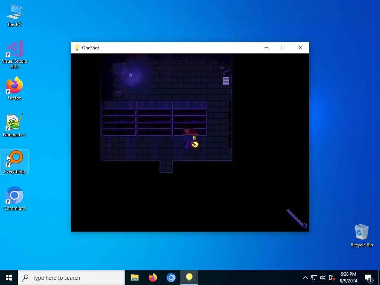380x285 pixels.
Task: Open the action center notifications icon
Action: point(368,278)
